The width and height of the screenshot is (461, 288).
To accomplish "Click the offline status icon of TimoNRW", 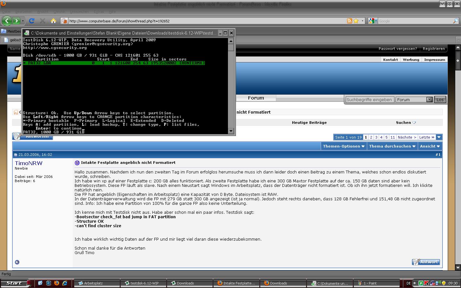I will pos(17,262).
